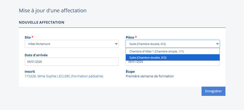Click the red asterisk beside Pièce

point(136,37)
